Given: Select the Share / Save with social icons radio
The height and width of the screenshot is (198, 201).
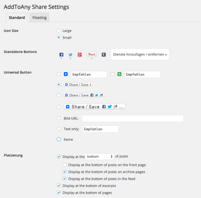Looking at the screenshot, I should click(x=59, y=95).
